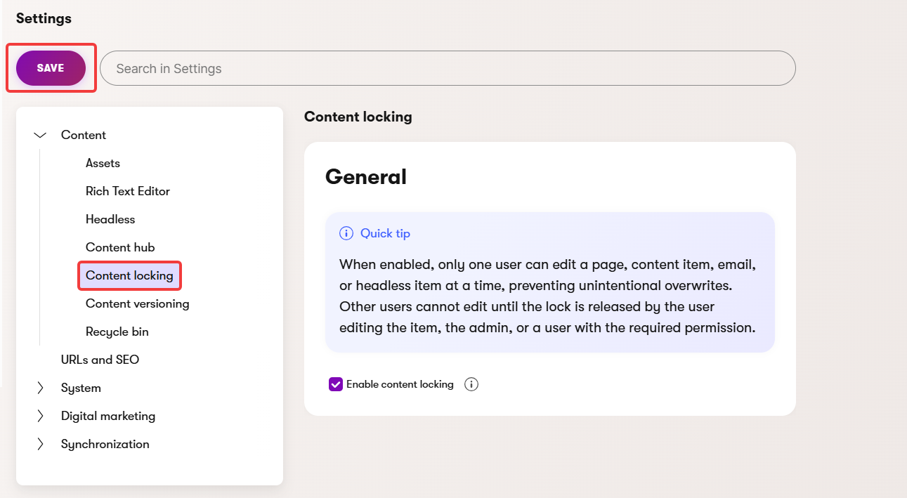Select the System tree label
Viewport: 907px width, 498px height.
(x=81, y=388)
